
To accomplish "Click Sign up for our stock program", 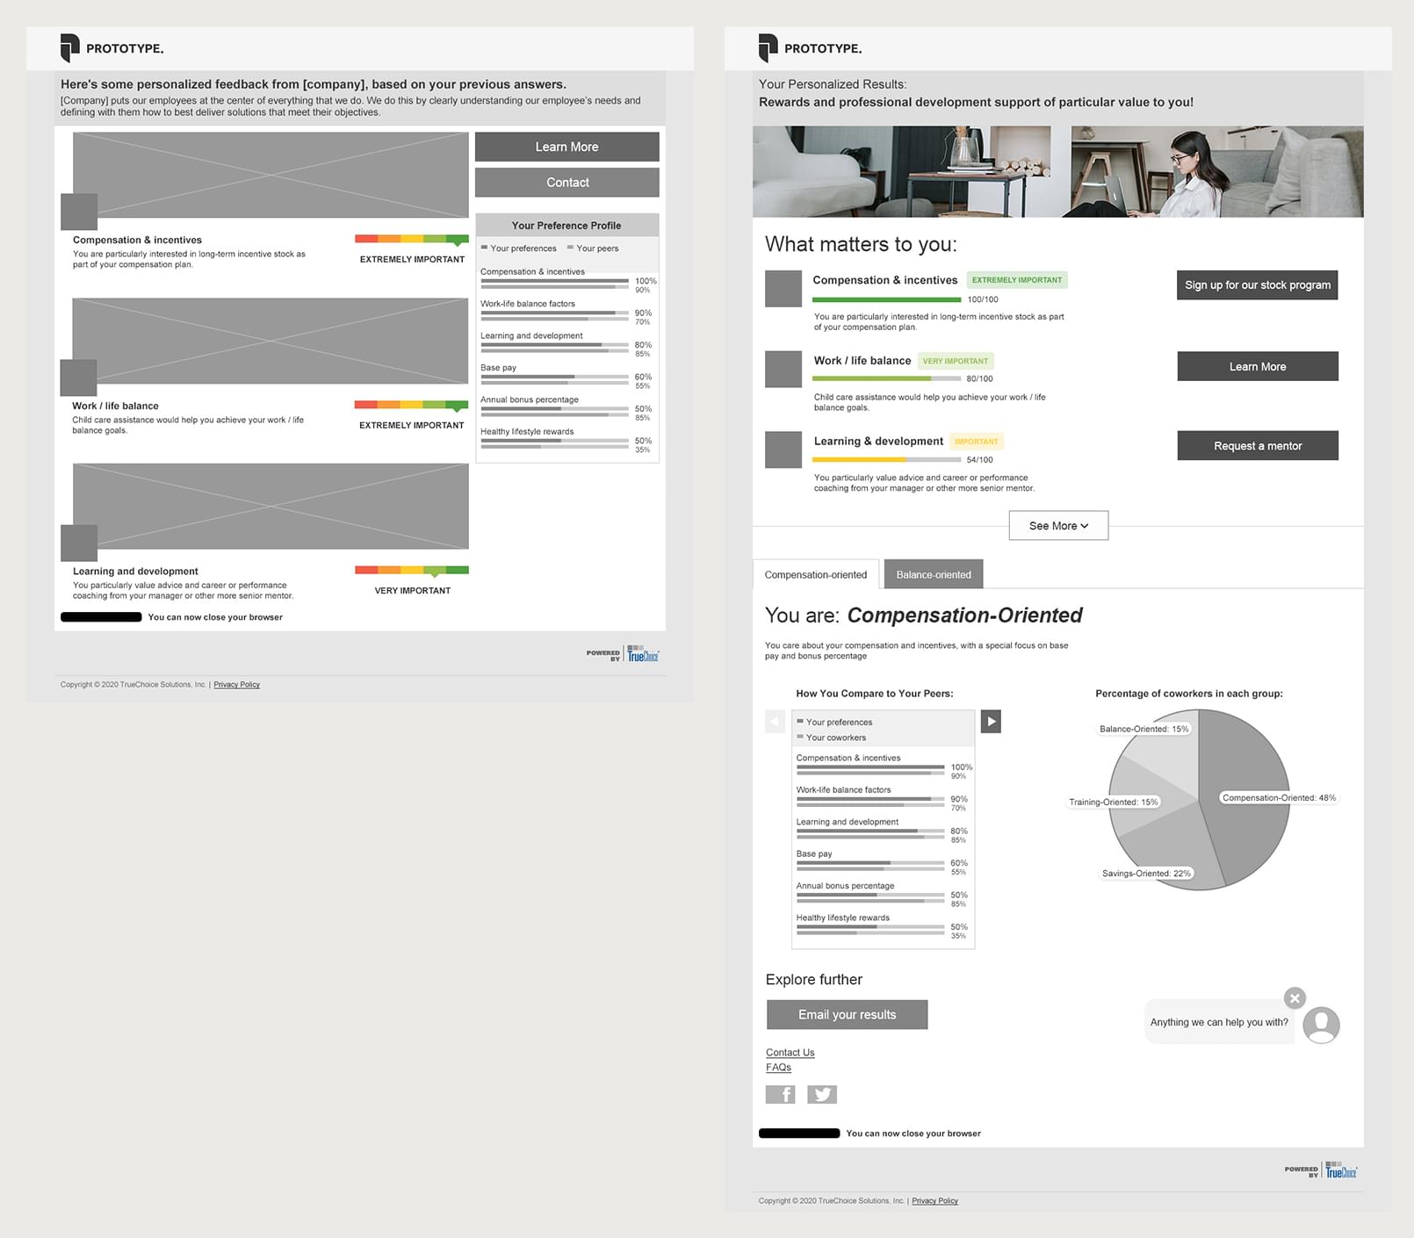I will click(1258, 284).
